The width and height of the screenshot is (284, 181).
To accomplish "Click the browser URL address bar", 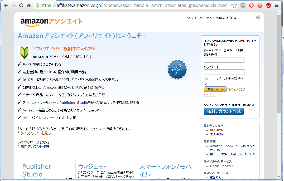I will [136, 6].
